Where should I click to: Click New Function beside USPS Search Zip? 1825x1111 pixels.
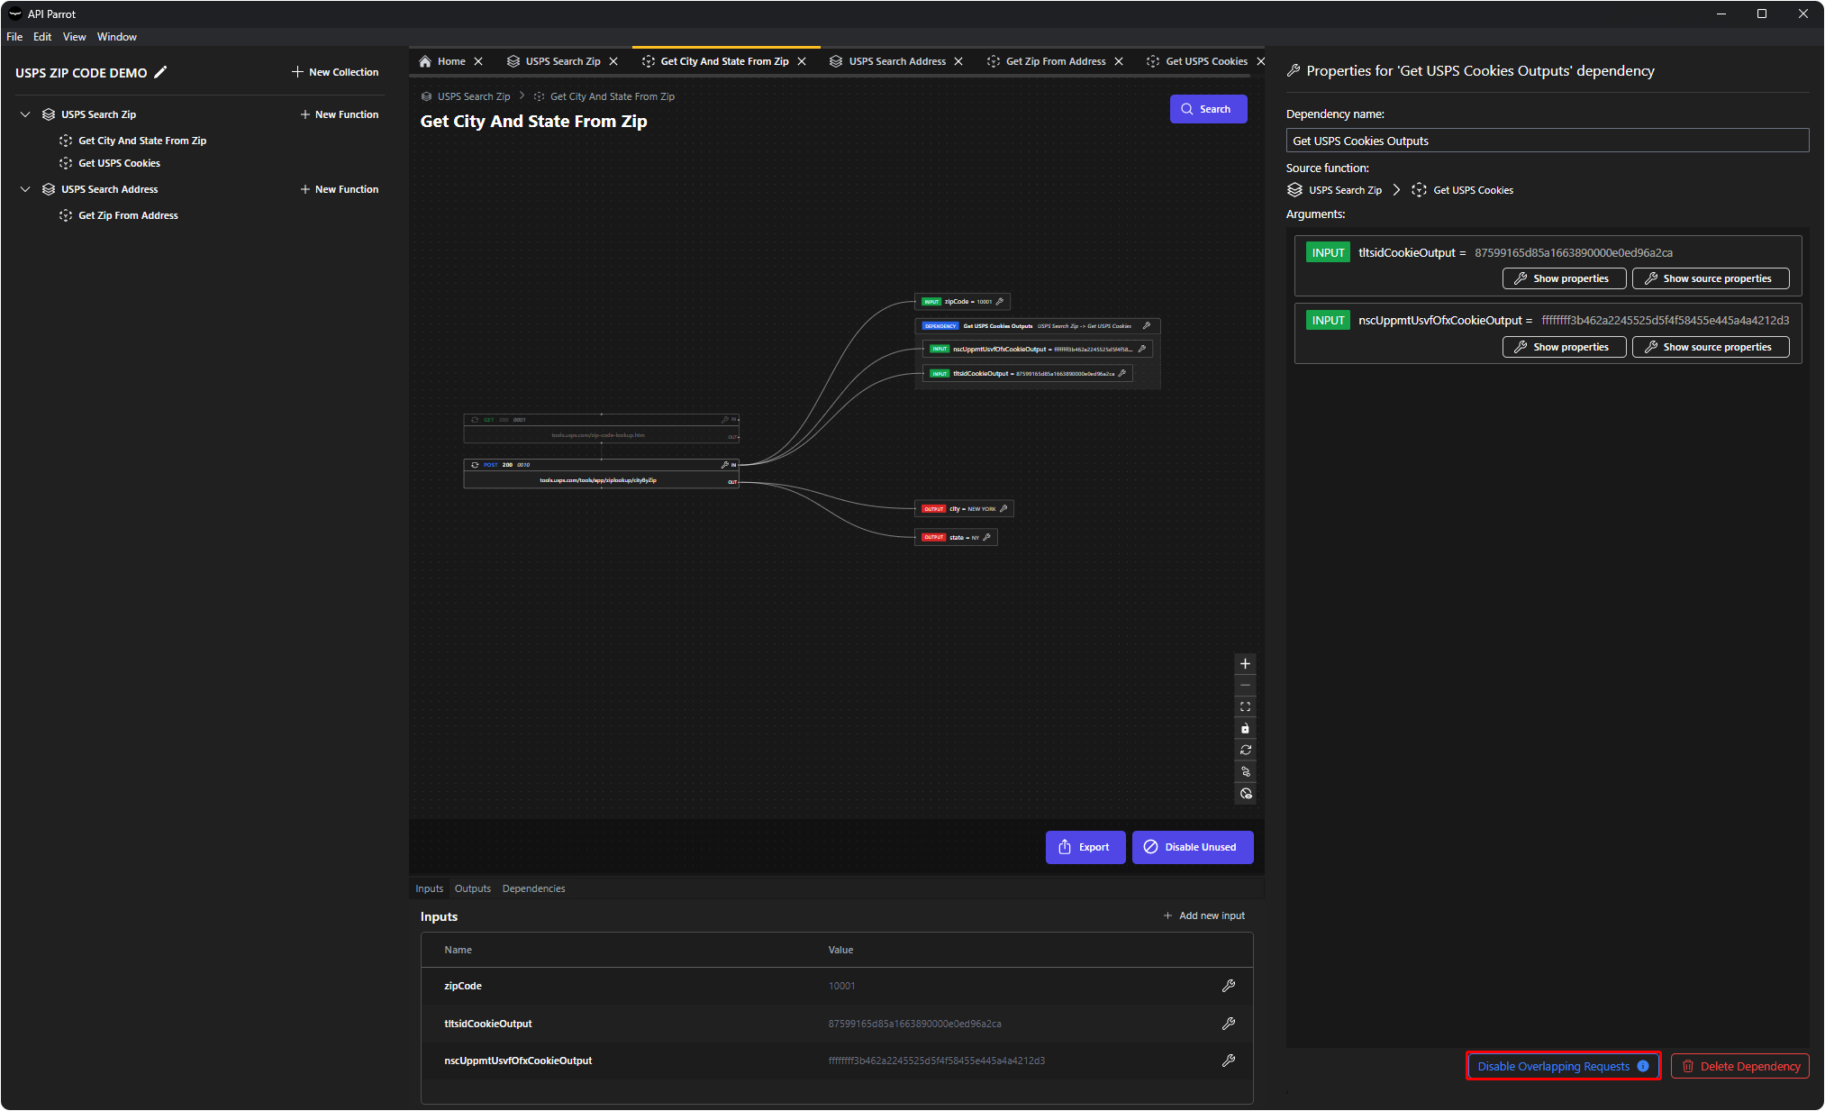pos(339,114)
